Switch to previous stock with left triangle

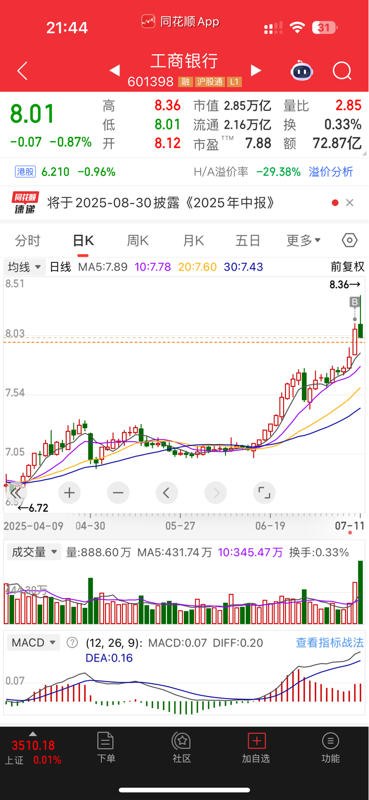pyautogui.click(x=114, y=71)
